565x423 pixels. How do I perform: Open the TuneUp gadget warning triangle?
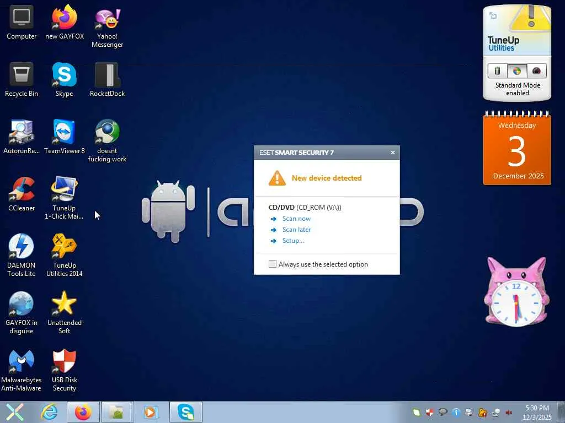coord(531,18)
